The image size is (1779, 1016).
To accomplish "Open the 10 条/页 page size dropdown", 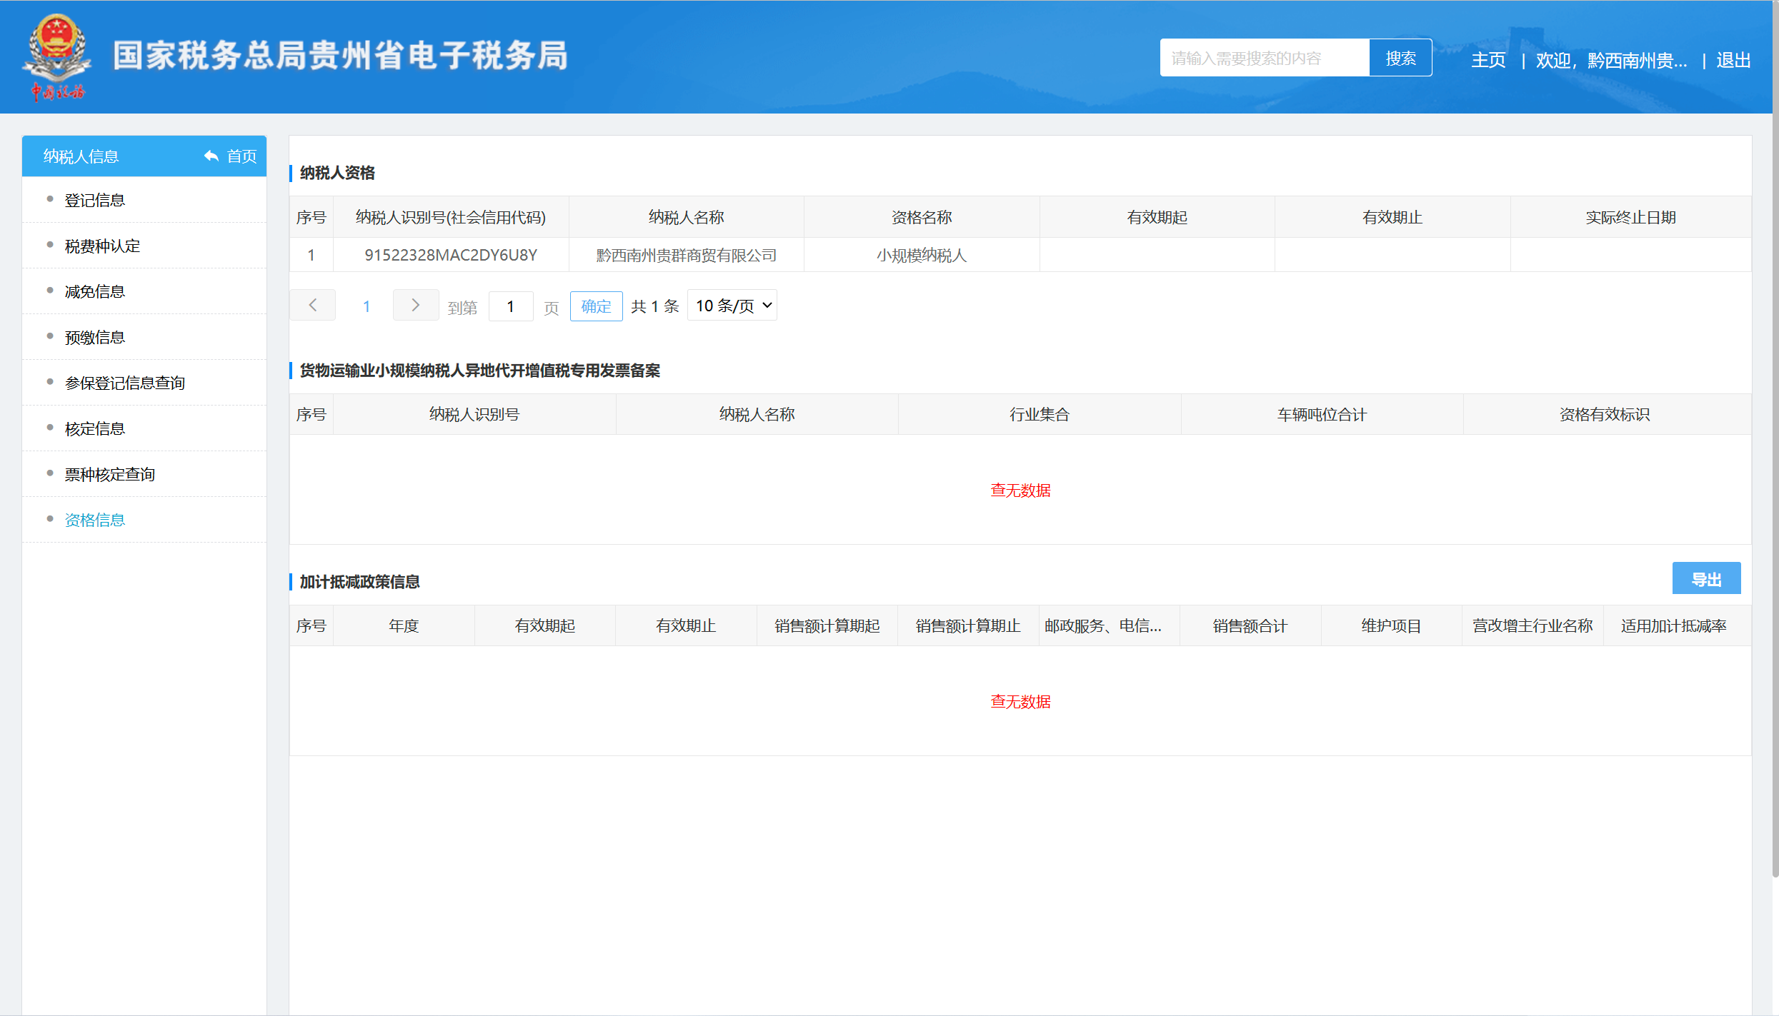I will 732,306.
